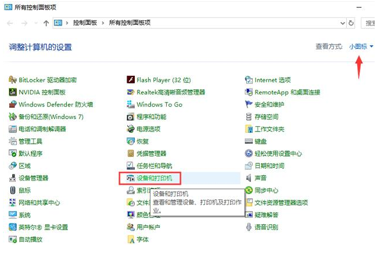Open the 程序和功能 link

click(151, 116)
